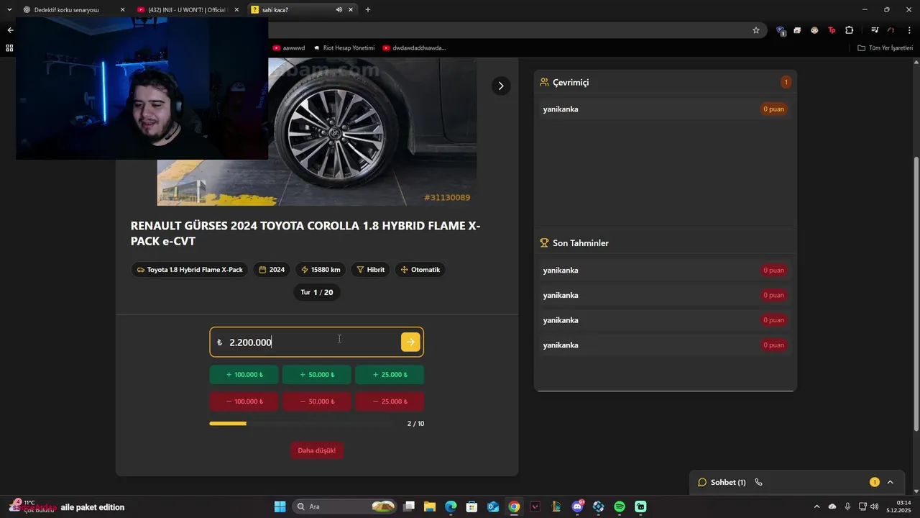920x518 pixels.
Task: Open a new browser tab
Action: 368,10
